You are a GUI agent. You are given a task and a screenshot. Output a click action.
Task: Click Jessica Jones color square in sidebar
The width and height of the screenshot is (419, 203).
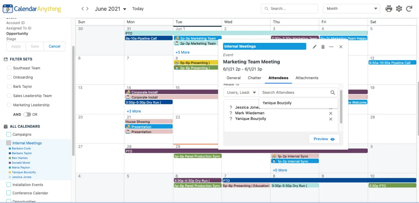click(9, 177)
